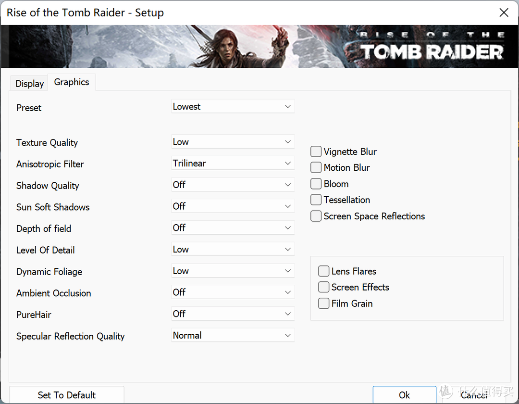Click the Cancel button

tap(474, 395)
